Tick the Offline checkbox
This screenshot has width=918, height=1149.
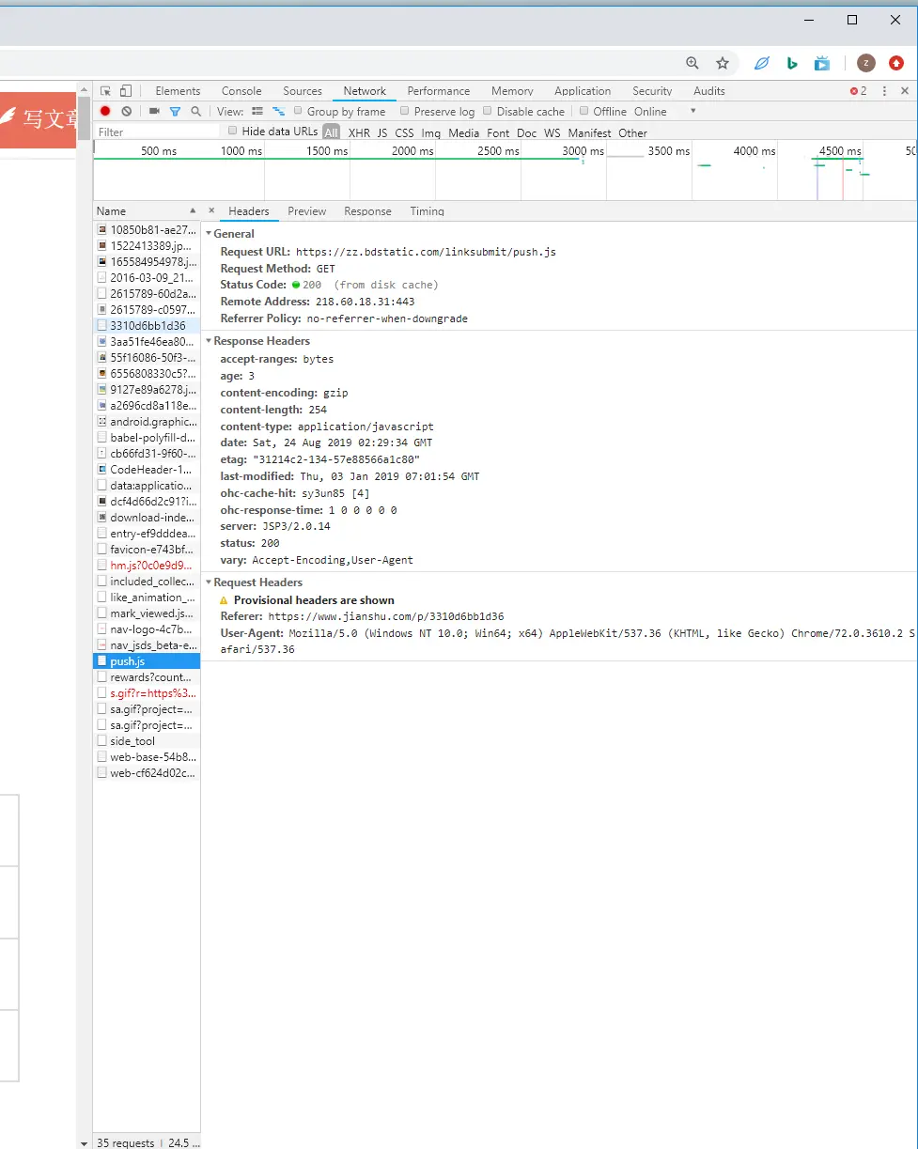[x=583, y=111]
